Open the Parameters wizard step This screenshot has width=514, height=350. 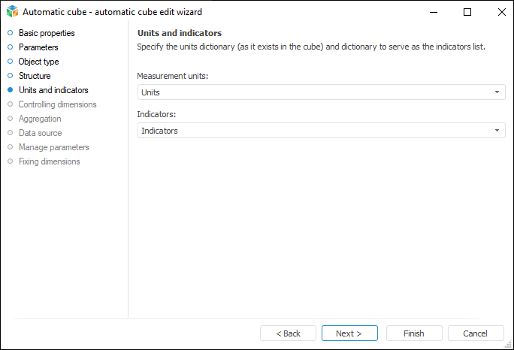(x=38, y=47)
